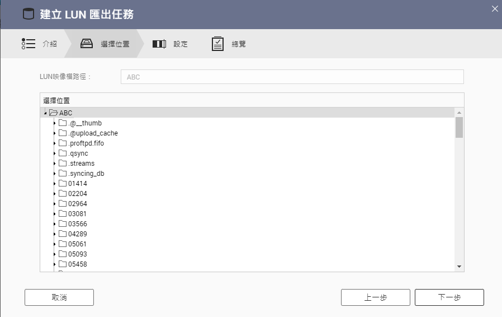The width and height of the screenshot is (502, 317).
Task: Click the LUN image path field
Action: point(292,77)
